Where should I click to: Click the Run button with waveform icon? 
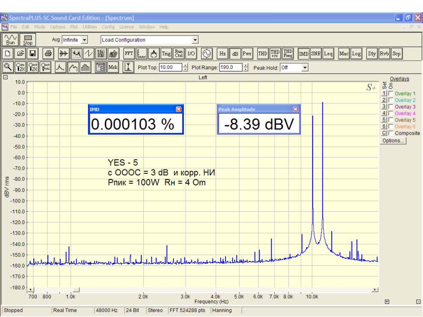pos(10,40)
